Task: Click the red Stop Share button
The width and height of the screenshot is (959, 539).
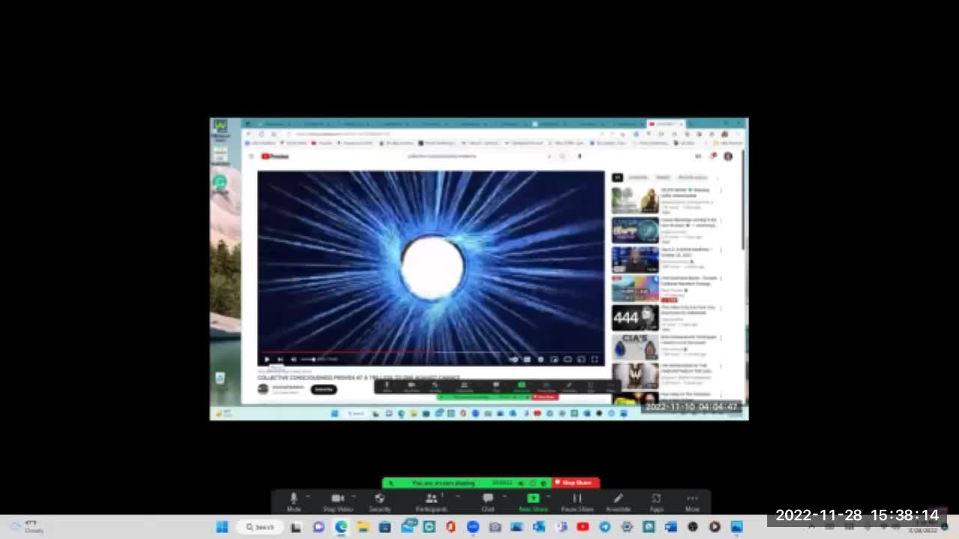Action: click(576, 483)
